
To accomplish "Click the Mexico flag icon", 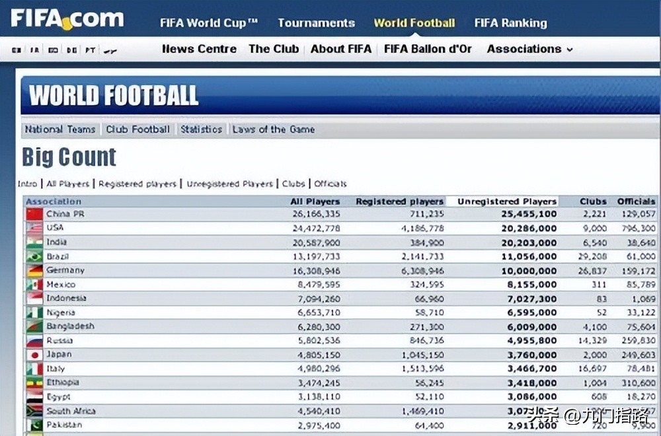I will point(34,284).
